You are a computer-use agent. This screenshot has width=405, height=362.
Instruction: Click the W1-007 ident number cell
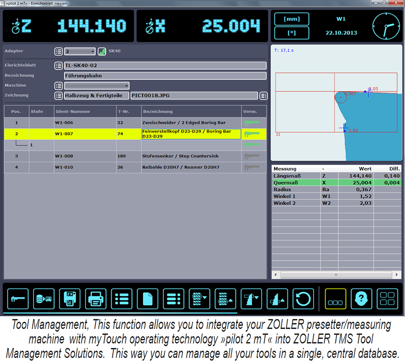click(85, 134)
